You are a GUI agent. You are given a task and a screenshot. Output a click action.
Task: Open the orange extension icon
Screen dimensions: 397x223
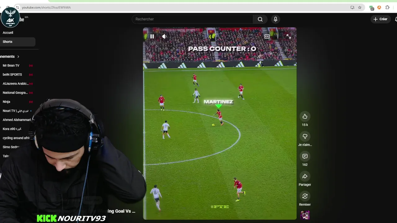(379, 7)
